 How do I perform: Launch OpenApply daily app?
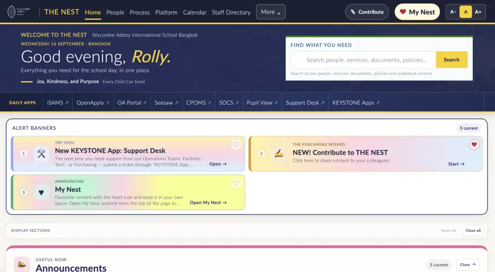click(93, 103)
